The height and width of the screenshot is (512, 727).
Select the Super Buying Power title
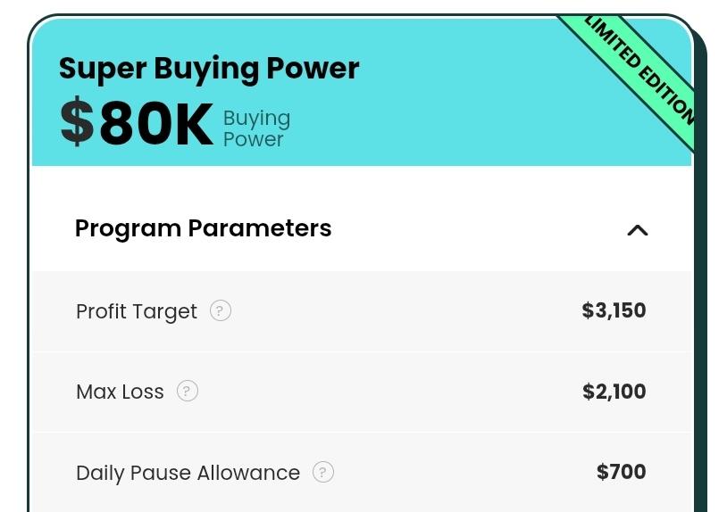click(x=209, y=69)
